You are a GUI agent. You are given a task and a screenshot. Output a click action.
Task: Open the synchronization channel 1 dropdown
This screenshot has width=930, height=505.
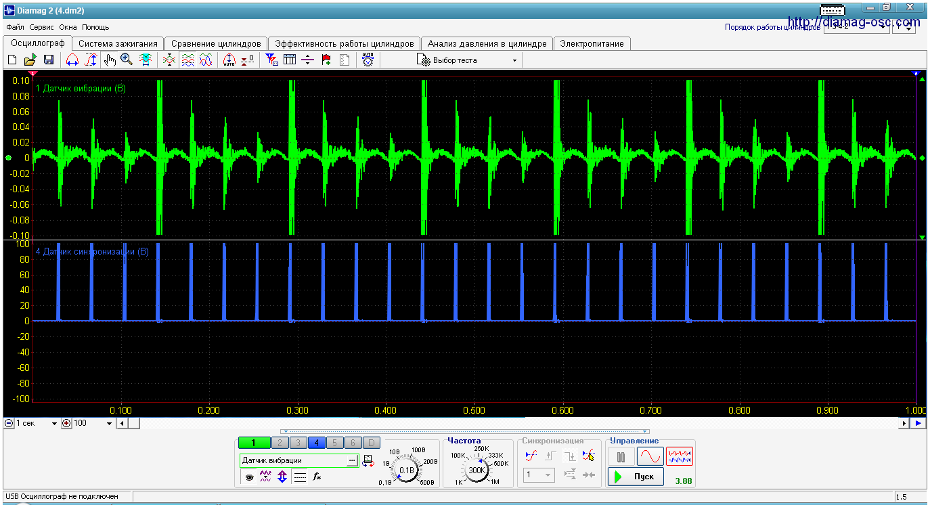(x=539, y=475)
